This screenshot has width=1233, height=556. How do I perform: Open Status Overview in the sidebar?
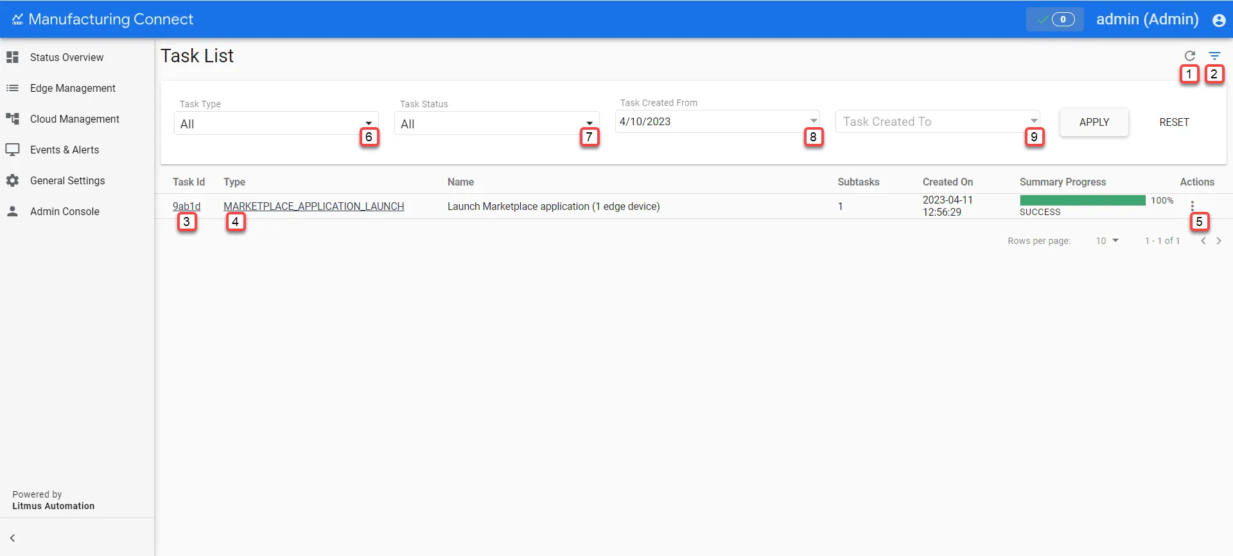67,57
